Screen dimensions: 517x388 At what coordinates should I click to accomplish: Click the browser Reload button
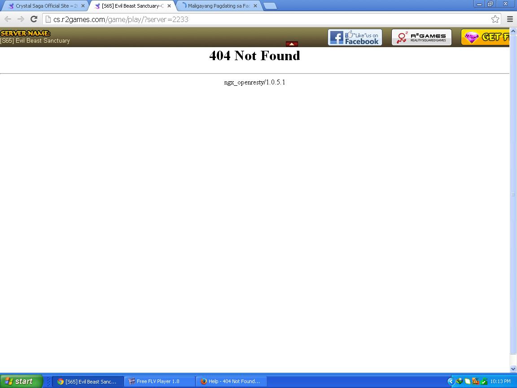(34, 19)
